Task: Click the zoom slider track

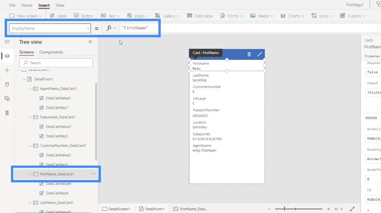Action: click(x=299, y=209)
